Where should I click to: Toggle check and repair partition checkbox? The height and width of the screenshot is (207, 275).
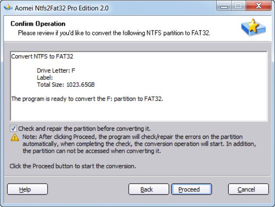13,128
